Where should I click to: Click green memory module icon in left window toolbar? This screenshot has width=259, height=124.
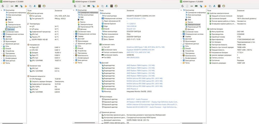(17, 6)
